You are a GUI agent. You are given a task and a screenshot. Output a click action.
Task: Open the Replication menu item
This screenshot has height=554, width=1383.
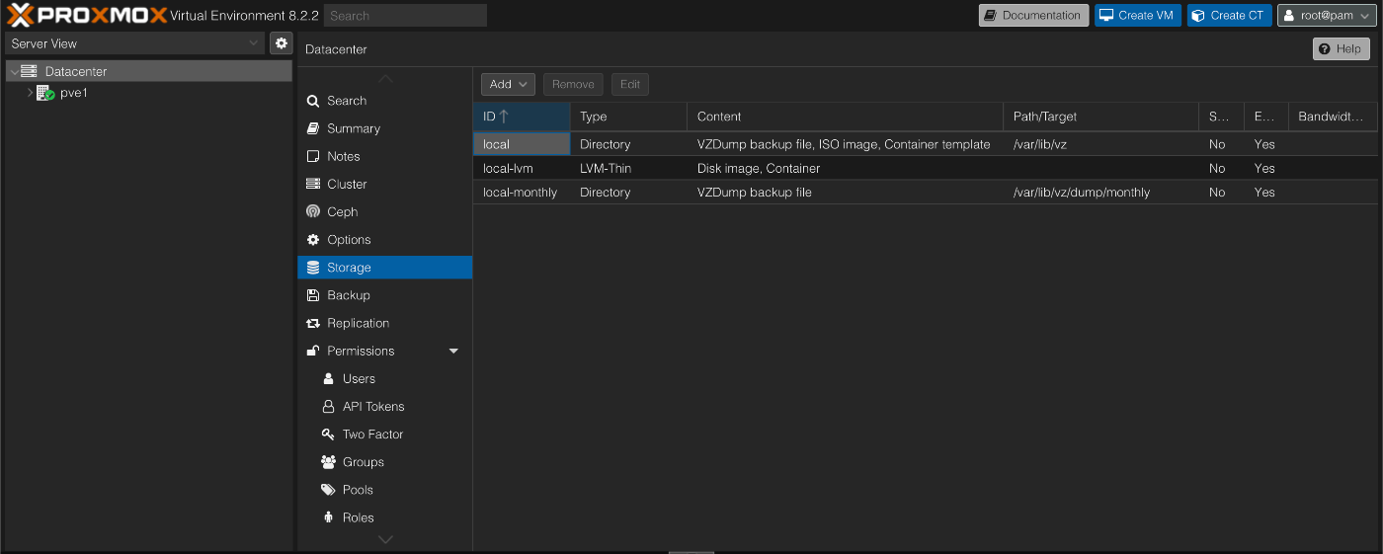(385, 323)
